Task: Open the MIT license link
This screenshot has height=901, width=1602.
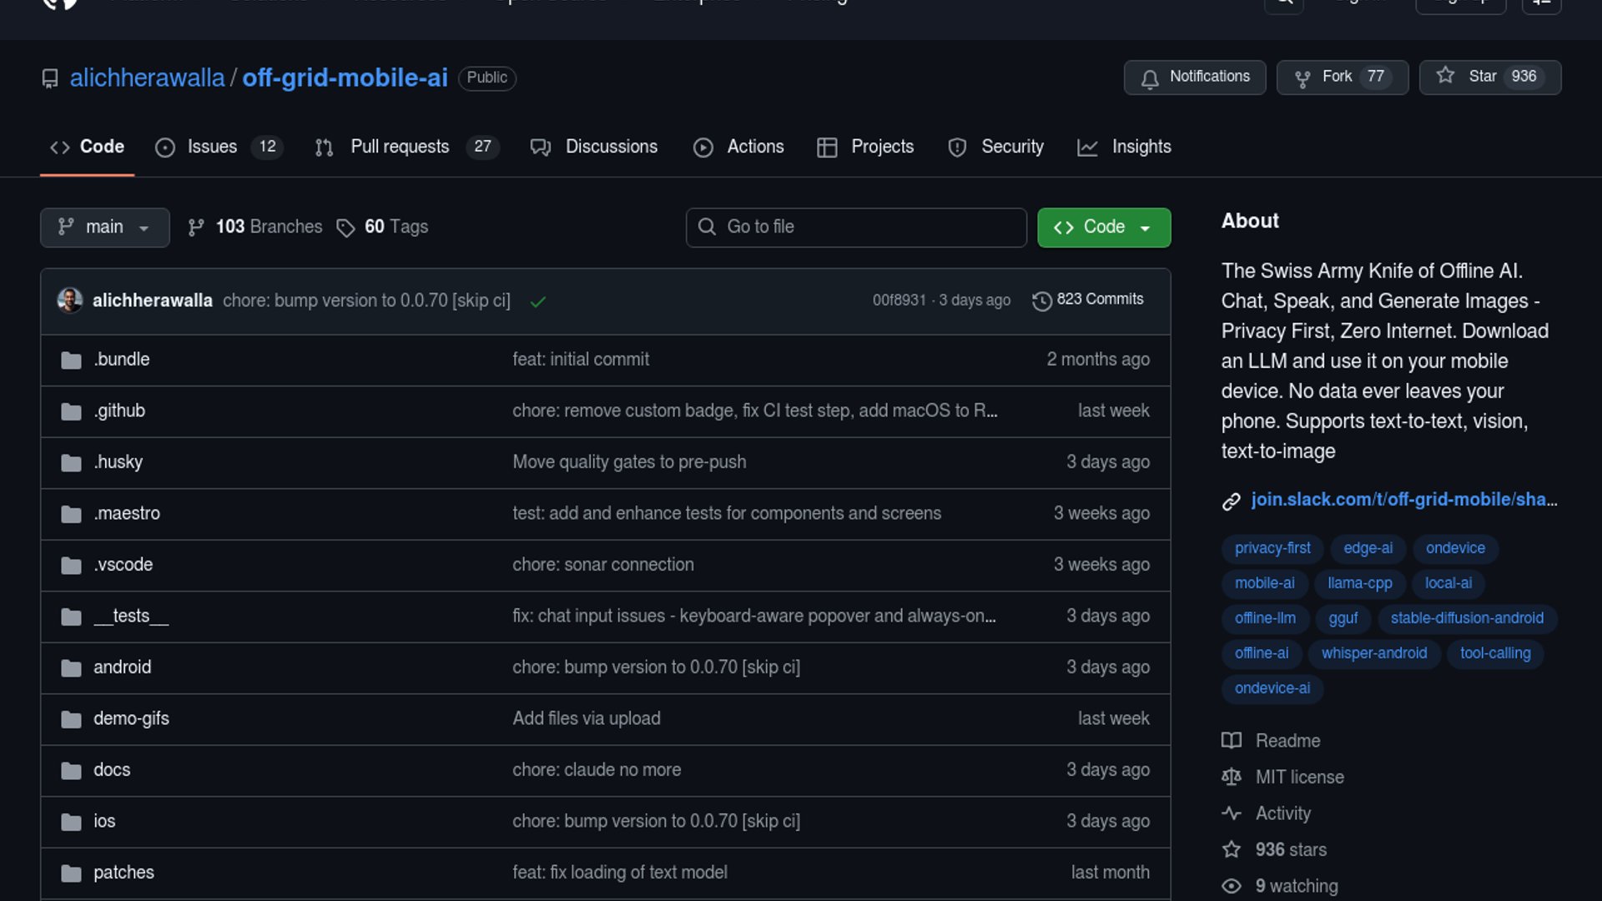Action: tap(1299, 778)
